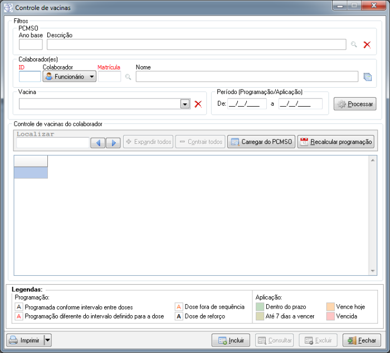Viewport: 390px width, 353px height.
Task: Click the Ano base input field
Action: pos(31,44)
